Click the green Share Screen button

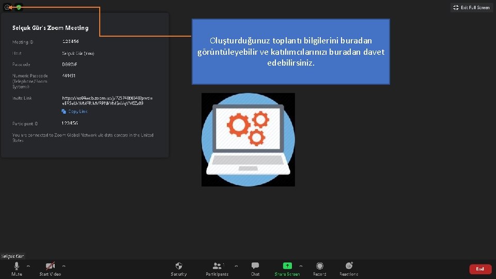287,269
